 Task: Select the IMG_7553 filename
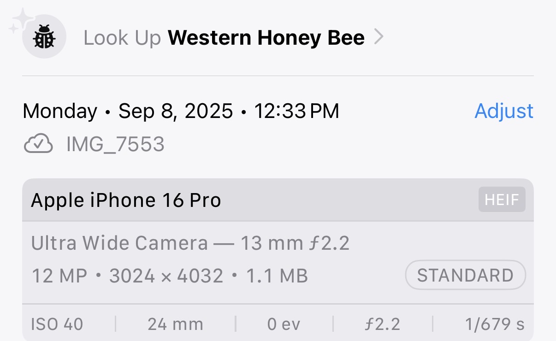115,145
